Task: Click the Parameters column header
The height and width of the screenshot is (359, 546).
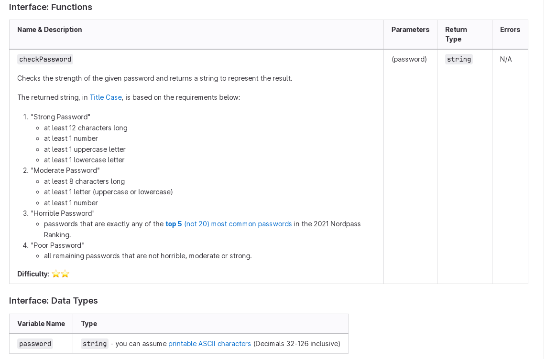Action: 410,29
